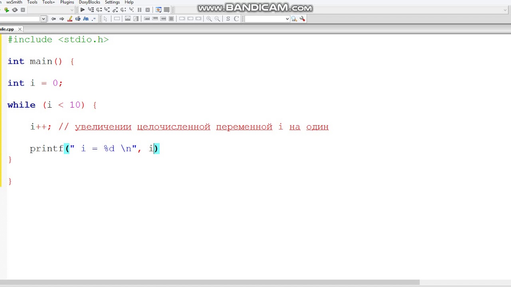
Task: Click the Build and run icon
Action: 6,10
